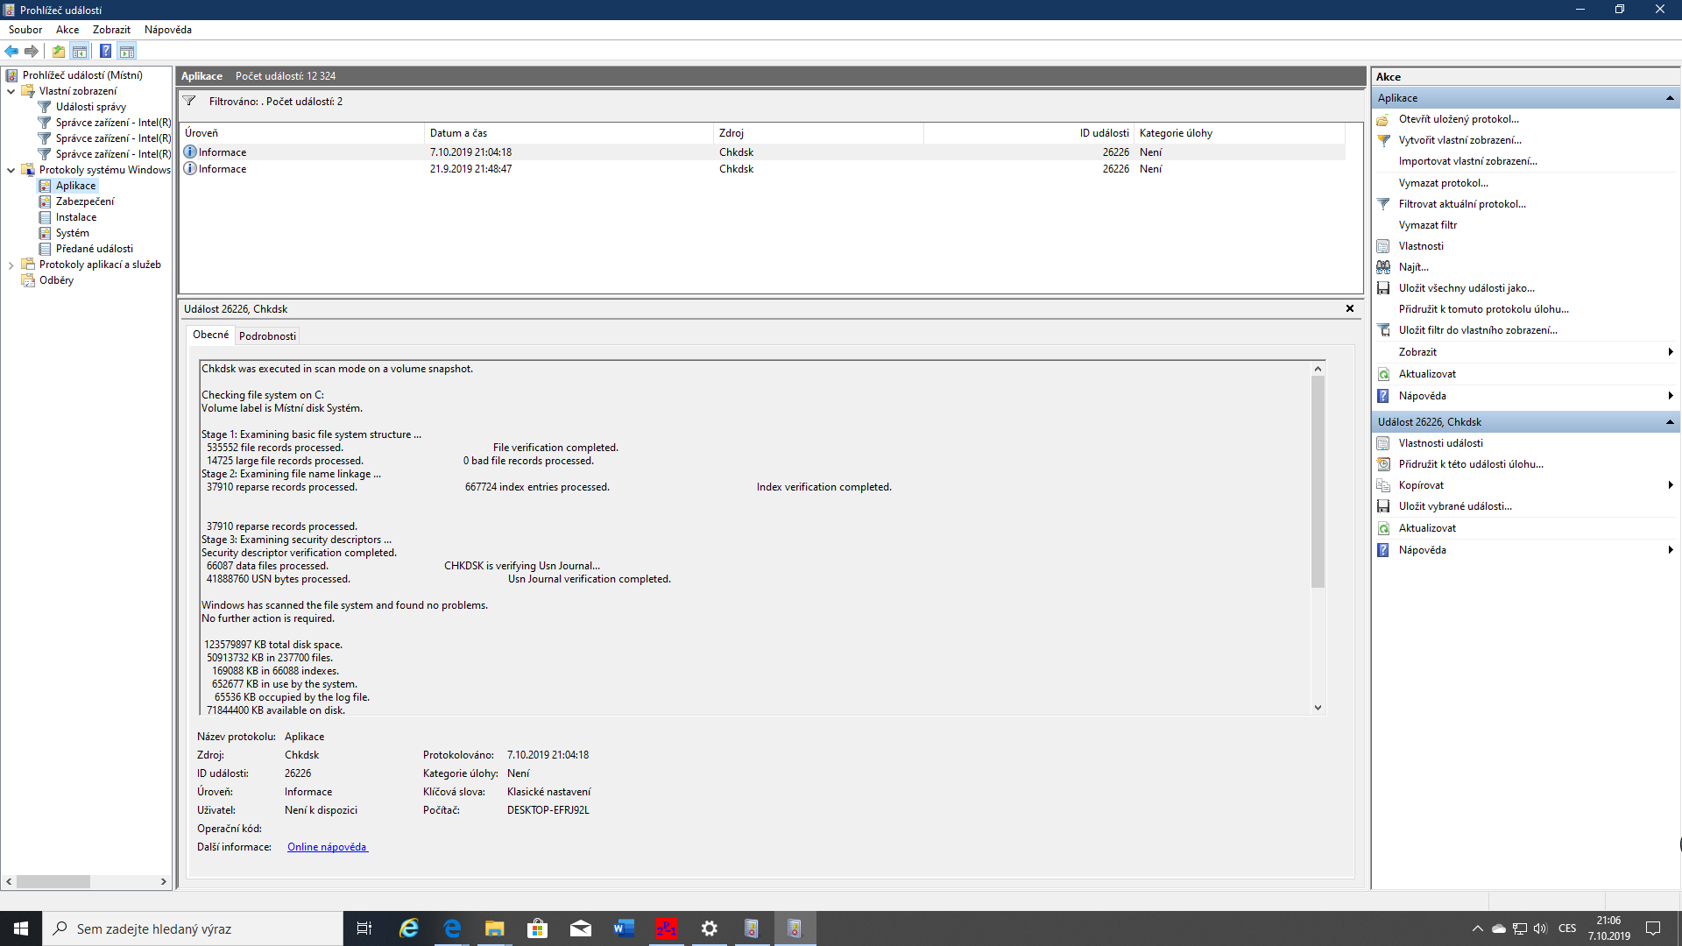Click the blue help toolbar icon
The width and height of the screenshot is (1682, 946).
pos(105,51)
